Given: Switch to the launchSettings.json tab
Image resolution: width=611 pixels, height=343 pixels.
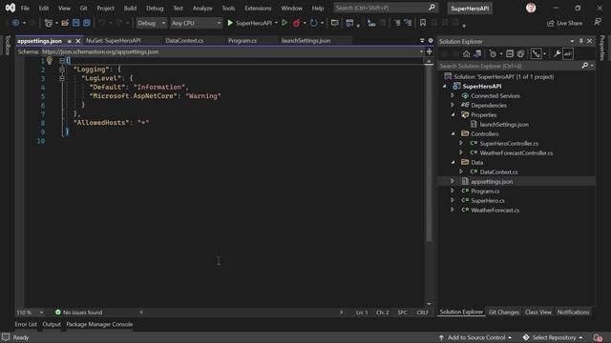Looking at the screenshot, I should [x=305, y=40].
